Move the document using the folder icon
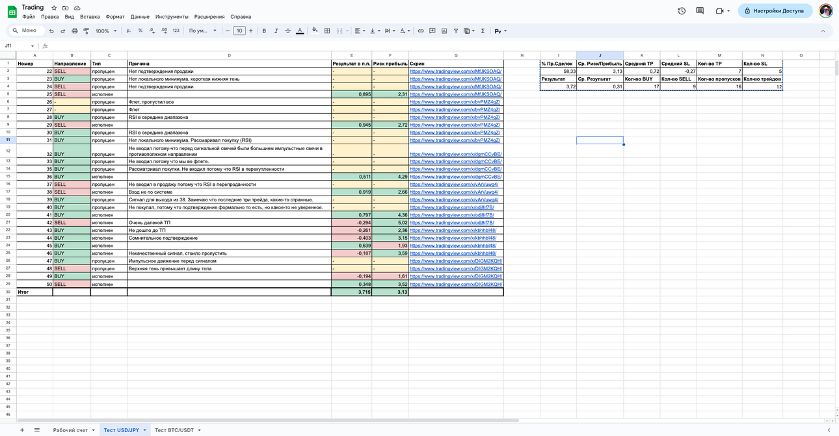 65,8
